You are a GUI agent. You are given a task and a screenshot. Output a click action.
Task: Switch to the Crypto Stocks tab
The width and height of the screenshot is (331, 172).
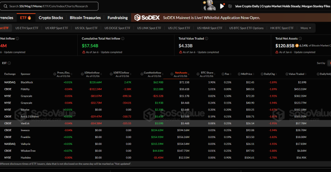pos(51,18)
